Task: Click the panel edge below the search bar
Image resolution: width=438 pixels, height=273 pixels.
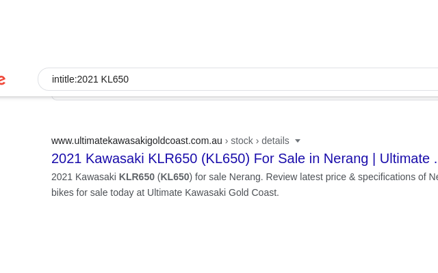Action: click(x=244, y=98)
